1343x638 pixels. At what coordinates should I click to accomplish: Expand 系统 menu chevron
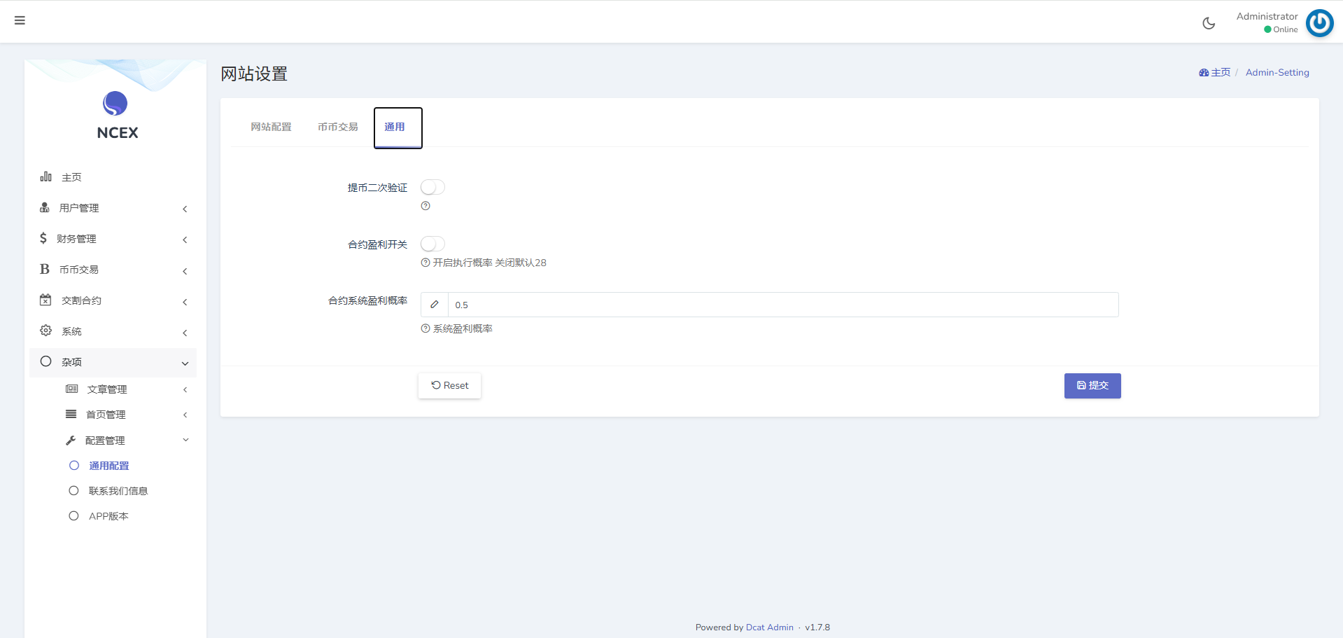point(185,333)
